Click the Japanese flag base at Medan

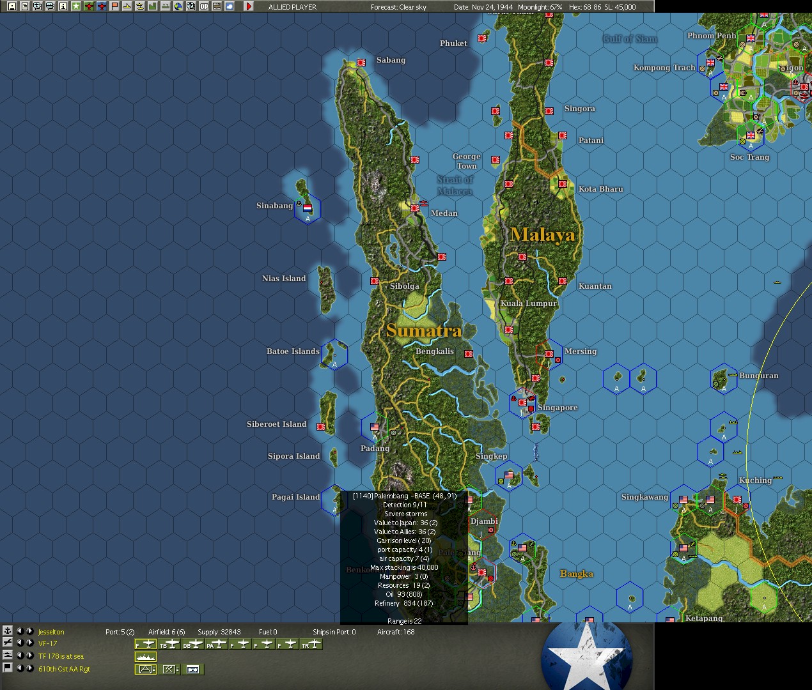click(x=415, y=208)
